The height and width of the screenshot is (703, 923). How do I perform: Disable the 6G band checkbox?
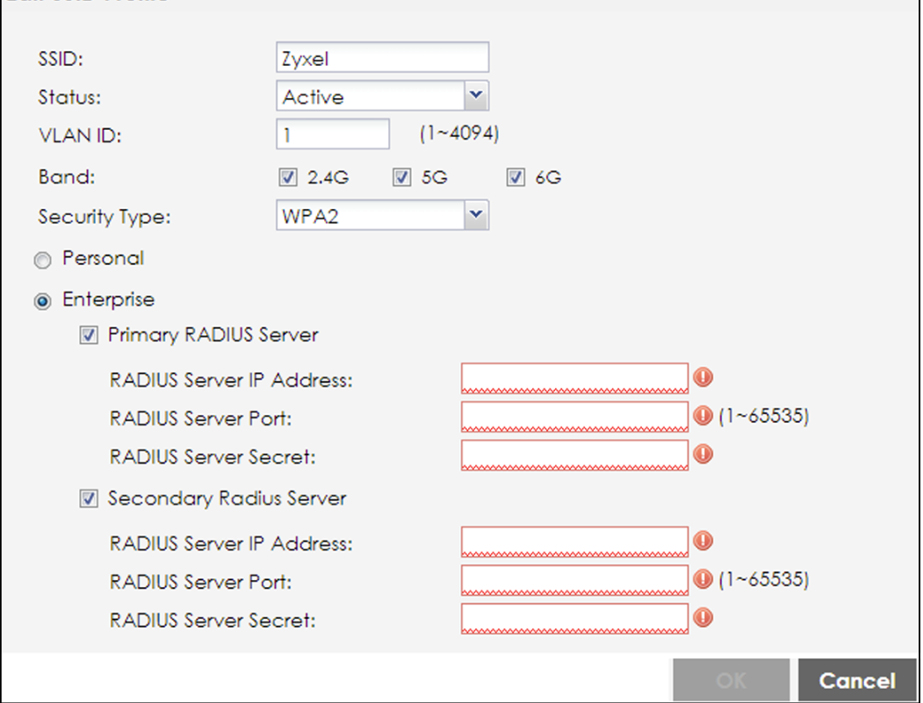click(515, 178)
